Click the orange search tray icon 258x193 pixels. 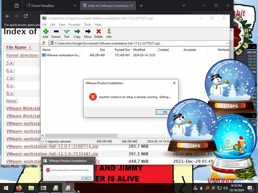[x=207, y=188]
